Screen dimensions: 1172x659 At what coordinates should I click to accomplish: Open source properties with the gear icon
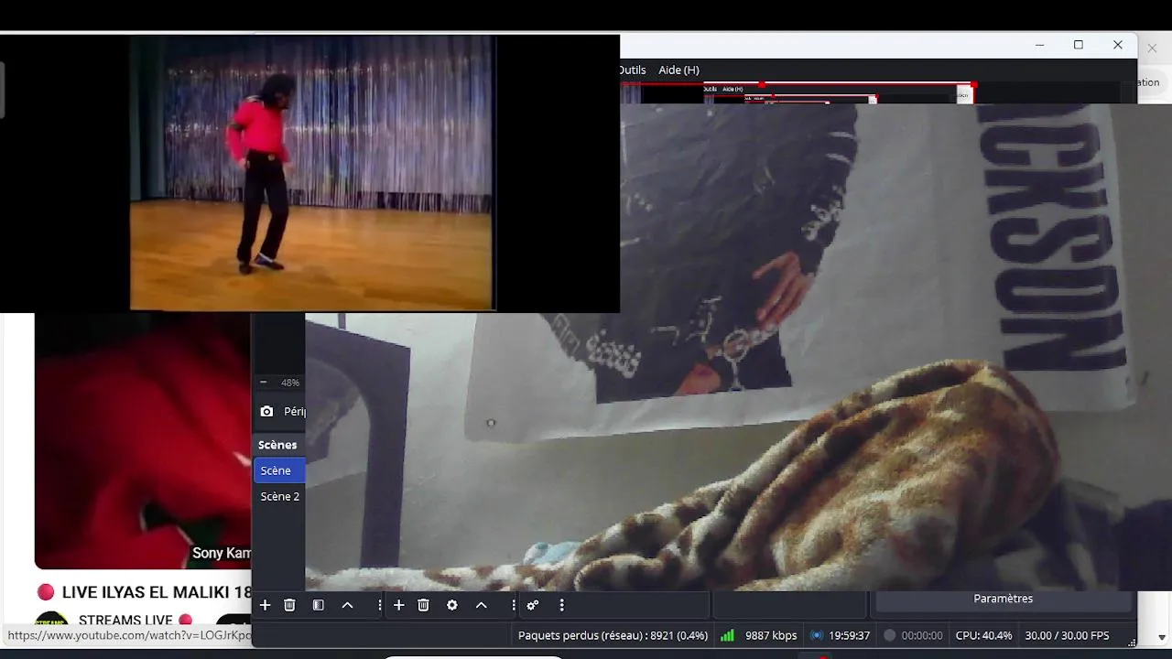452,605
